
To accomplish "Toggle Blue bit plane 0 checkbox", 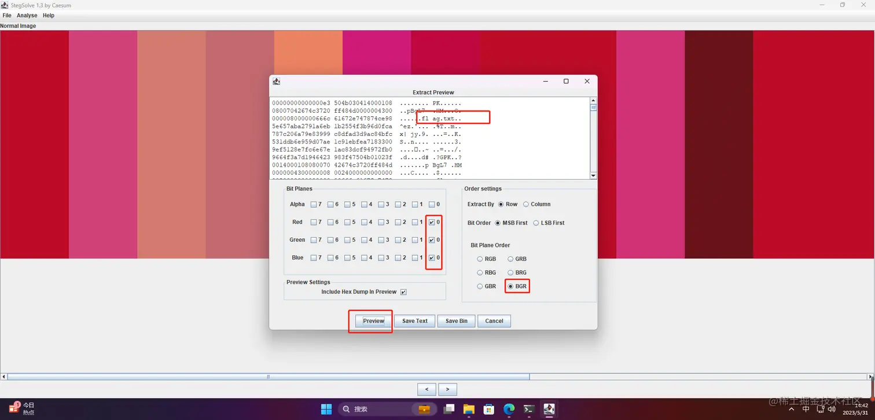I will [432, 257].
